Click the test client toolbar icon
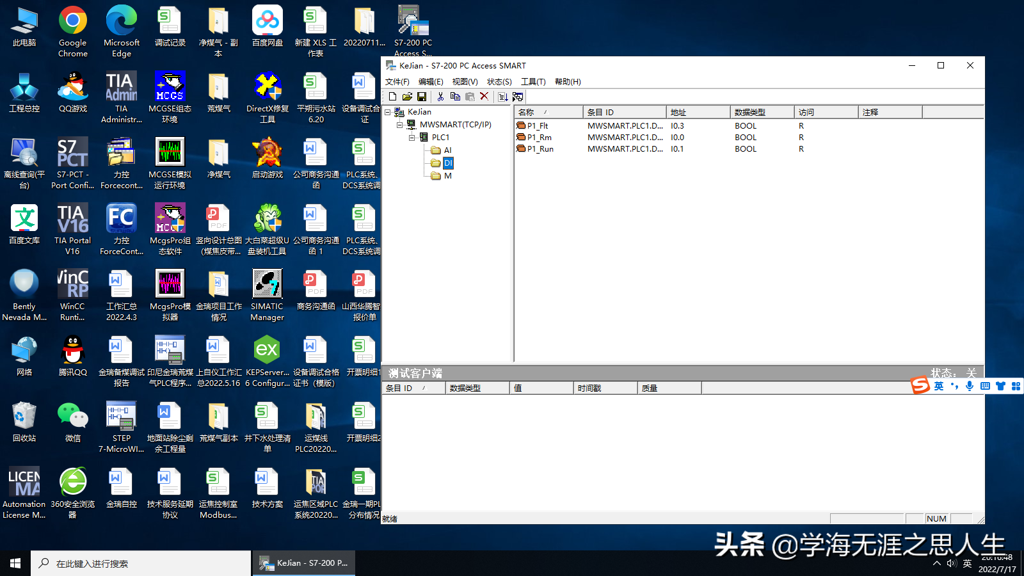The width and height of the screenshot is (1024, 576). pyautogui.click(x=518, y=97)
